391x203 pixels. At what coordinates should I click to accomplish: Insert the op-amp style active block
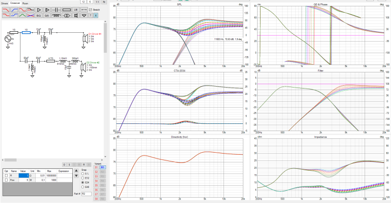(x=47, y=10)
